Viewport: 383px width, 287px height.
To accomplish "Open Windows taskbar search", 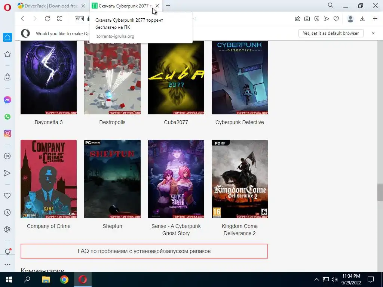I will [x=27, y=280].
